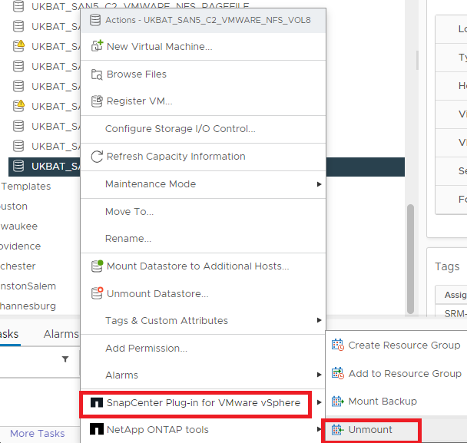The width and height of the screenshot is (467, 443).
Task: Switch to the Alarms tab in bottom panel
Action: [61, 334]
